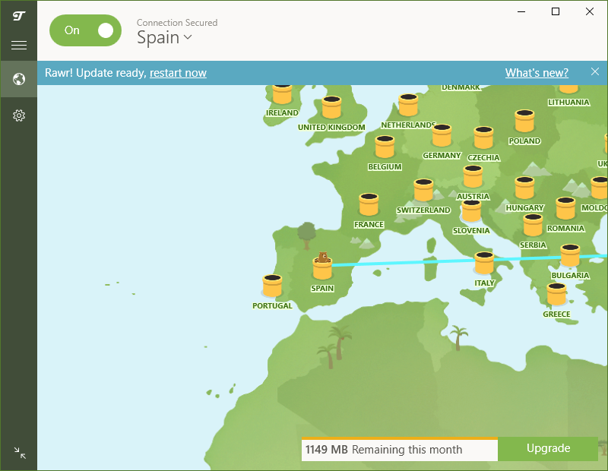Click the ITALY map label

pyautogui.click(x=484, y=283)
